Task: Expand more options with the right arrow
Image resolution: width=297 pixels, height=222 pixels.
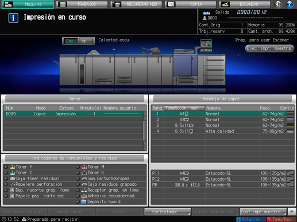Action: 292,212
